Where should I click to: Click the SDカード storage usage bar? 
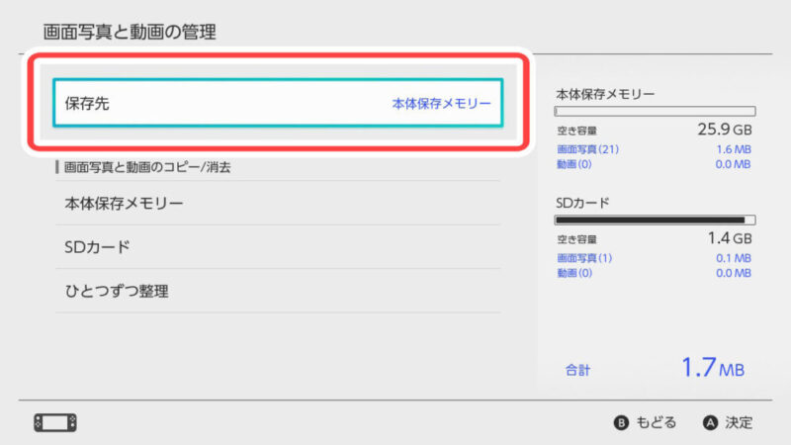(x=655, y=220)
